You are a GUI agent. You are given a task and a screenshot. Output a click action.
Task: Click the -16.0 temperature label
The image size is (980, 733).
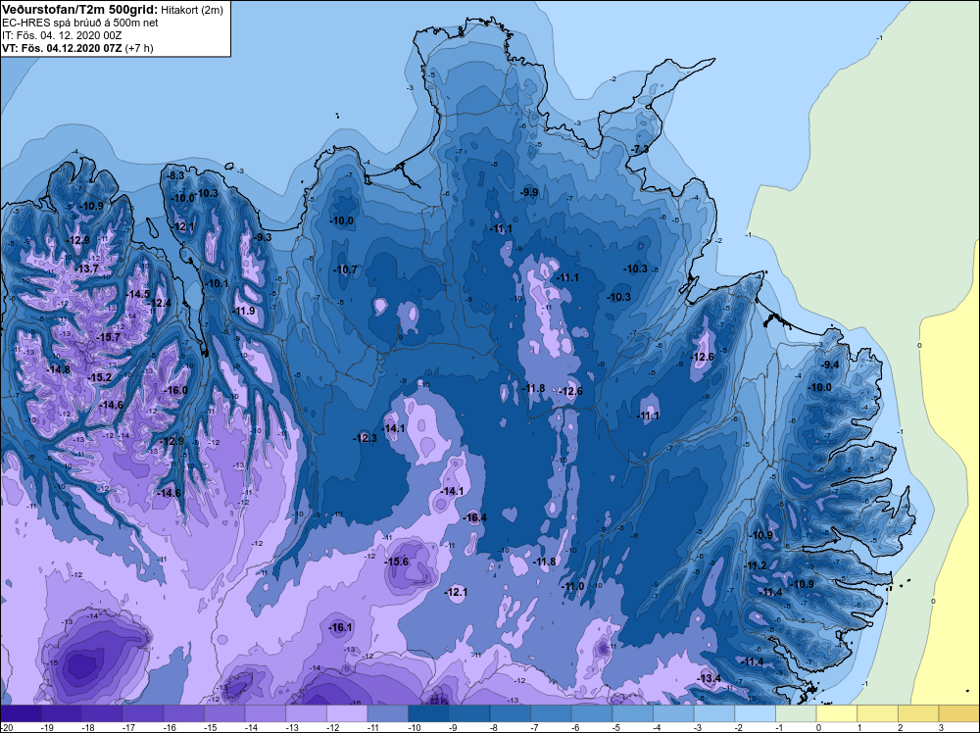click(x=175, y=391)
